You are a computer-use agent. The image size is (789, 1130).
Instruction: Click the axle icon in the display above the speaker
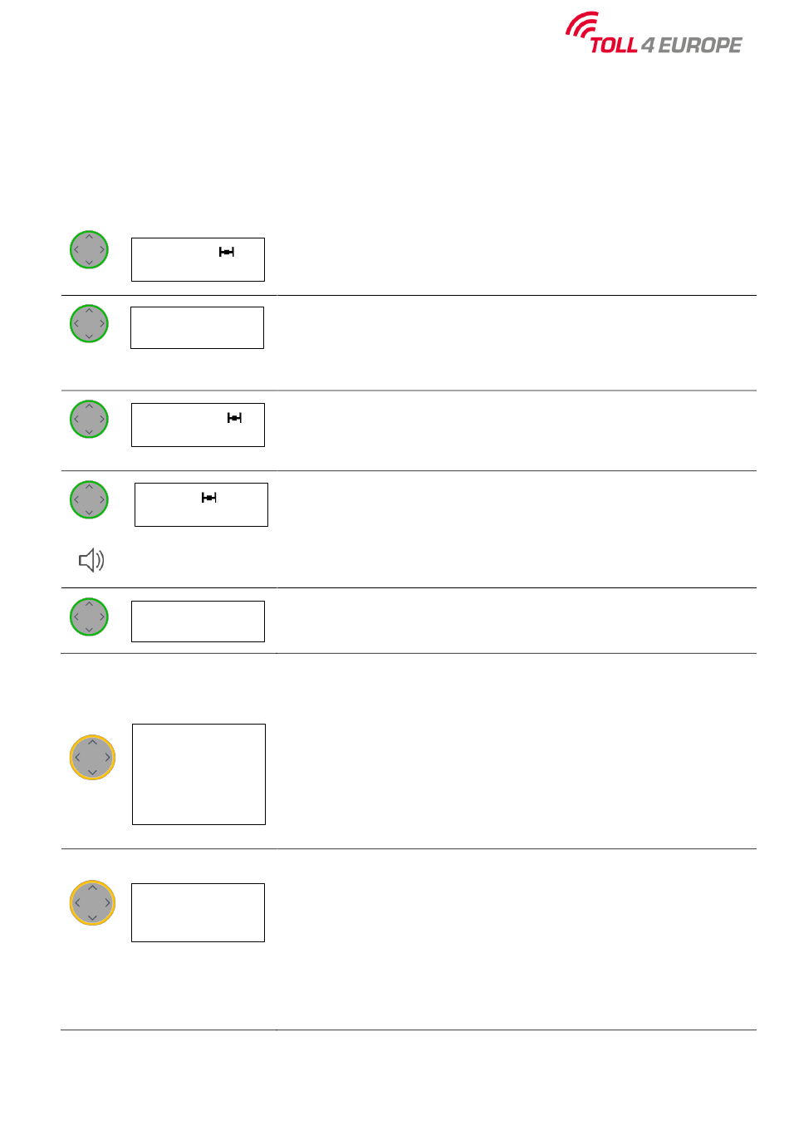(209, 498)
